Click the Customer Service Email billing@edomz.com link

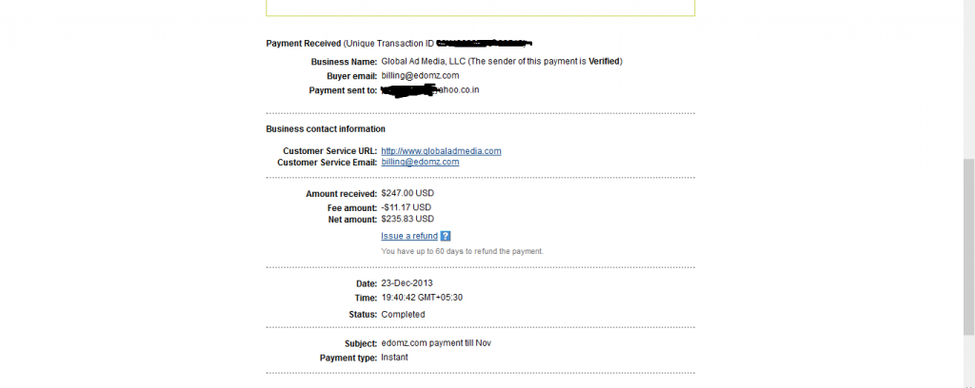point(420,162)
